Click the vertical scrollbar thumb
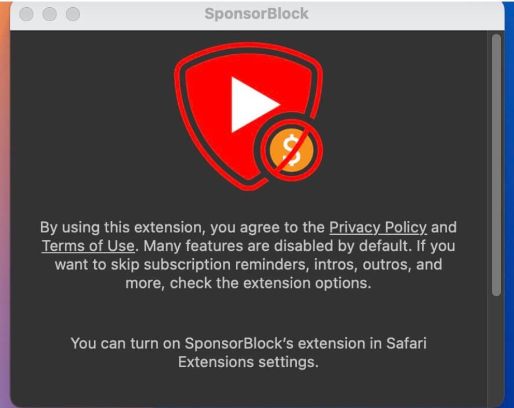This screenshot has width=514, height=408. click(x=496, y=165)
